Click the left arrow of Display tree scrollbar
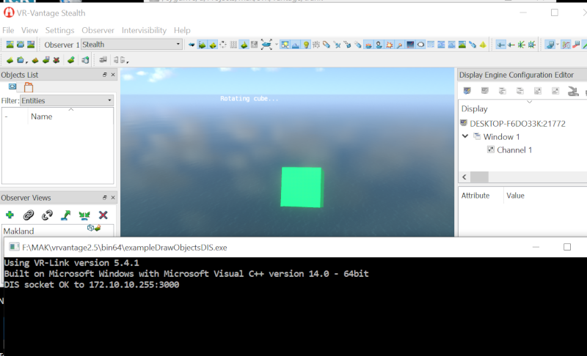Screen dimensions: 587x356 tap(464, 177)
